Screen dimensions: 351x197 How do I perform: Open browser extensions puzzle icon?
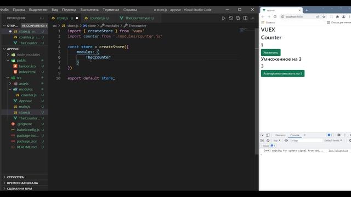tap(337, 17)
